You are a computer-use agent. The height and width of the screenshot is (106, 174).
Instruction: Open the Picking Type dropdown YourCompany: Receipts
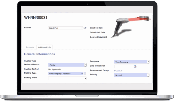[x=66, y=74]
